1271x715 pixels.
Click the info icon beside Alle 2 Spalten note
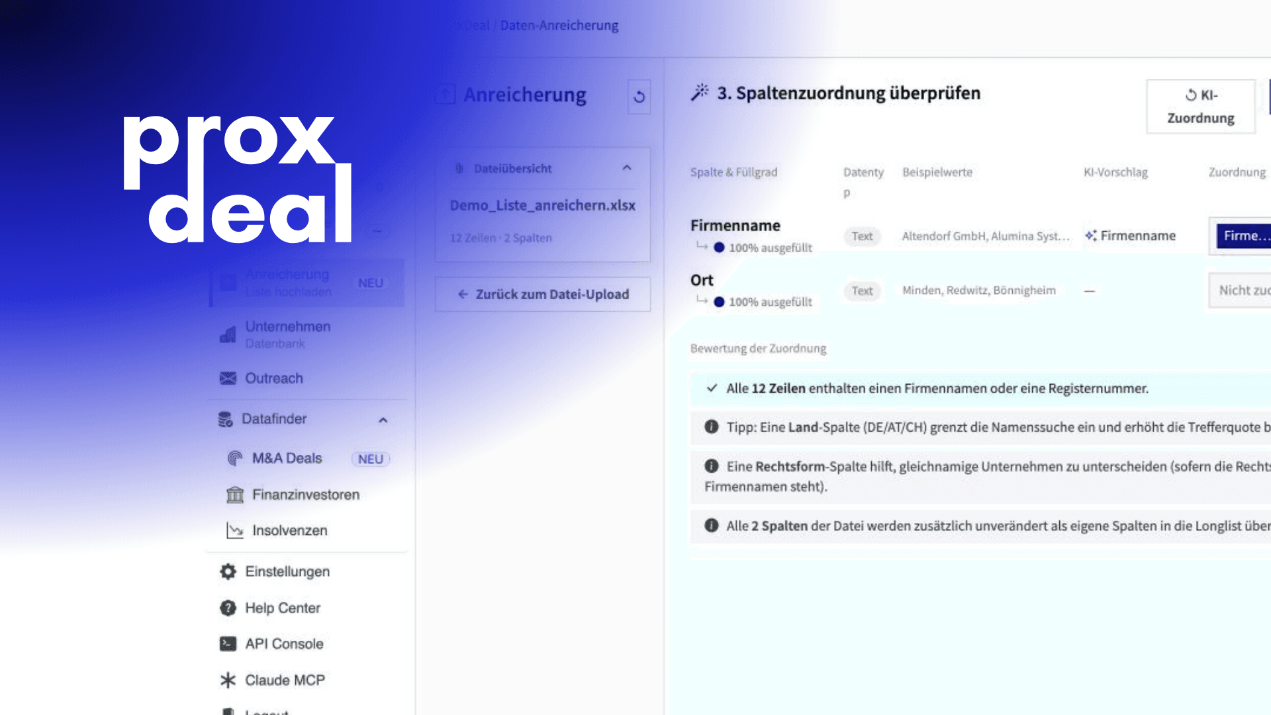click(712, 526)
